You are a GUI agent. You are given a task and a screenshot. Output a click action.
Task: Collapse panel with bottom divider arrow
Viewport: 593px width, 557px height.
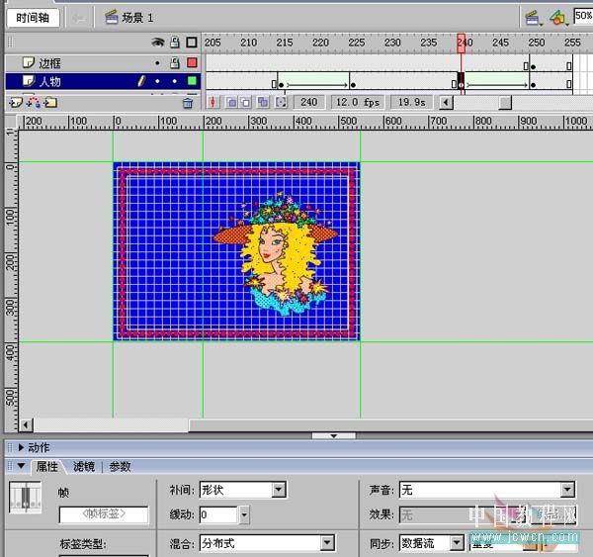point(334,436)
